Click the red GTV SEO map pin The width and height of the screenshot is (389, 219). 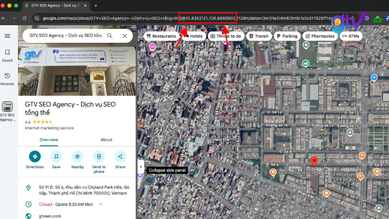click(x=314, y=161)
